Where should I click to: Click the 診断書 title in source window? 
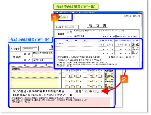(98, 26)
